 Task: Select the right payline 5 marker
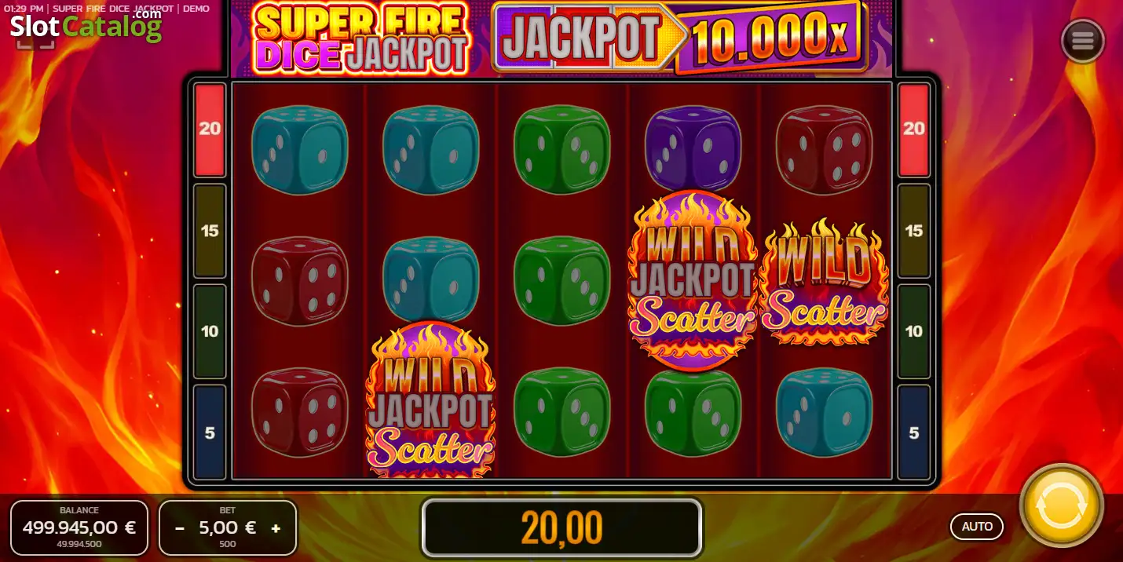pos(913,432)
